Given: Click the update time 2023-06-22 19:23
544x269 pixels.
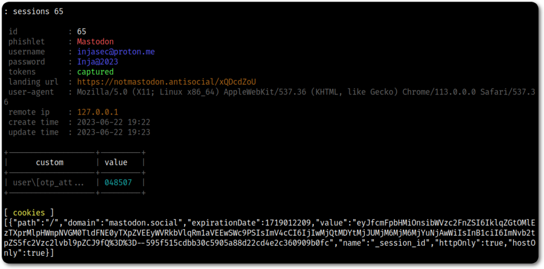Looking at the screenshot, I should [x=113, y=132].
